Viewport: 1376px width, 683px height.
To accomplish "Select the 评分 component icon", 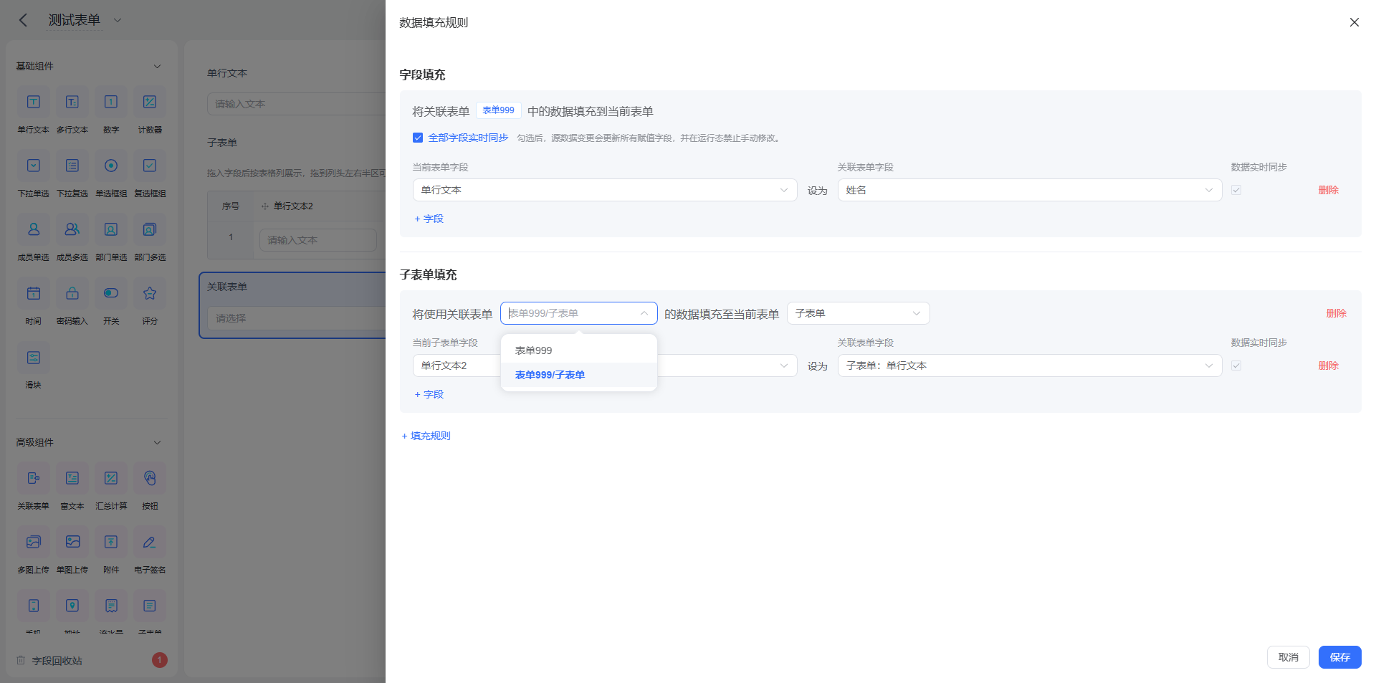I will [150, 293].
